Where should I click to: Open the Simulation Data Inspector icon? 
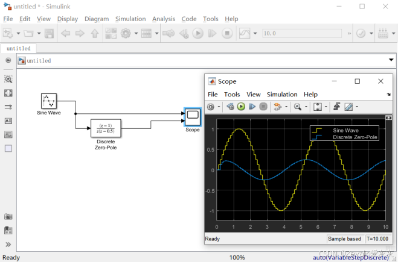click(245, 33)
